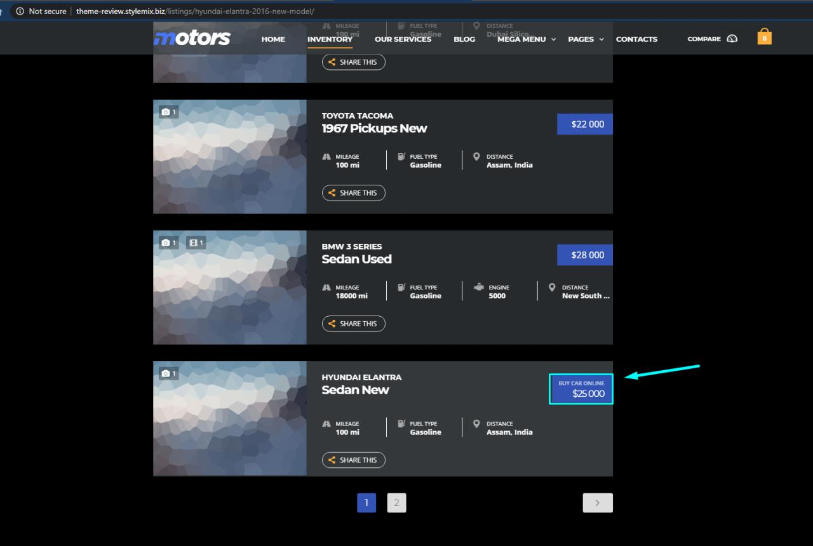Viewport: 813px width, 546px height.
Task: Share the Toyota Tacoma listing
Action: (353, 193)
